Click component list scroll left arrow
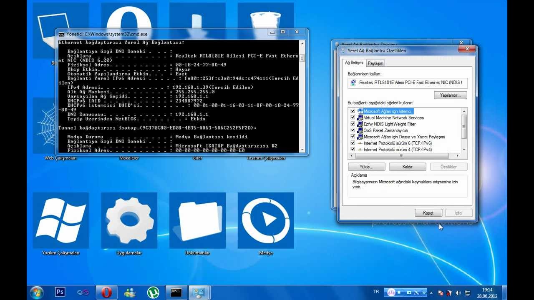 tap(352, 156)
